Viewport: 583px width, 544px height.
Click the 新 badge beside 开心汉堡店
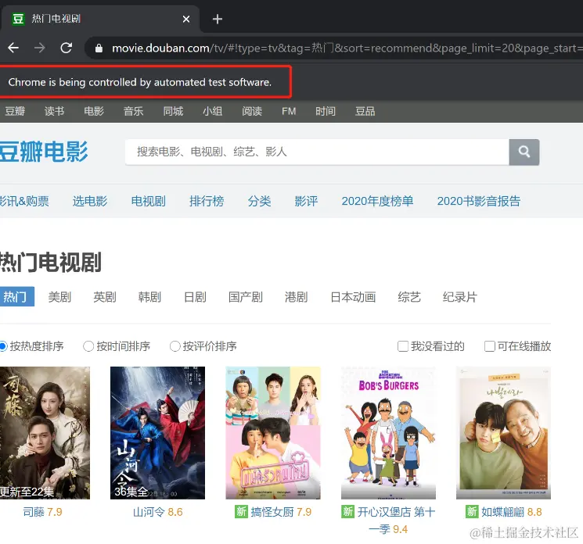[x=347, y=512]
